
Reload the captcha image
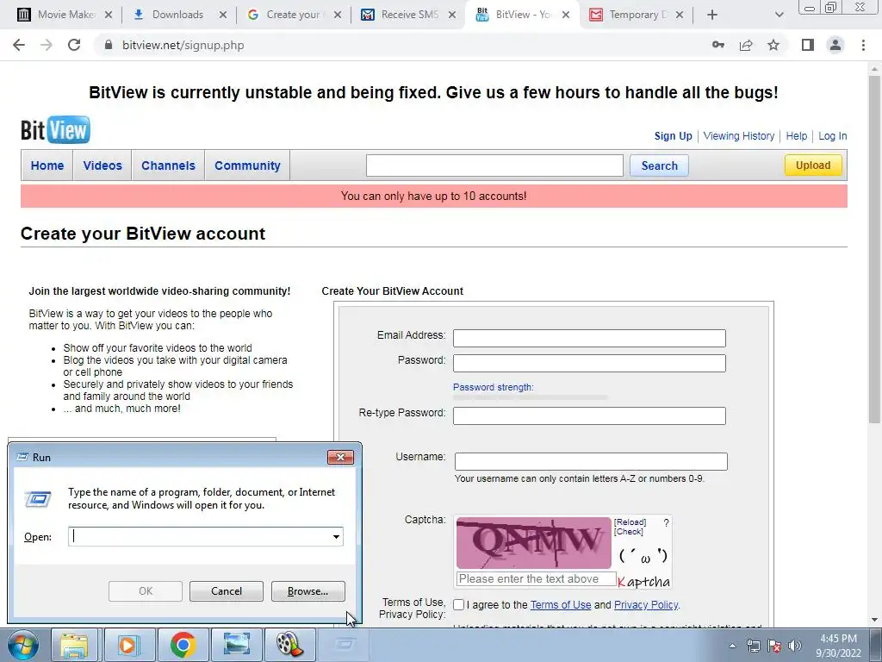point(630,522)
